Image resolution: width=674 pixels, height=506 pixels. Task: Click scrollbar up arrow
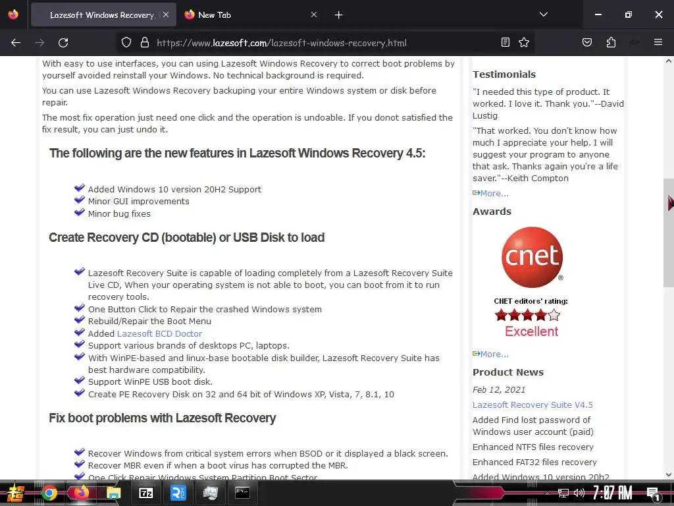tap(669, 61)
